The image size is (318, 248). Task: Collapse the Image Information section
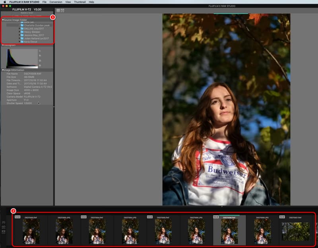3,70
